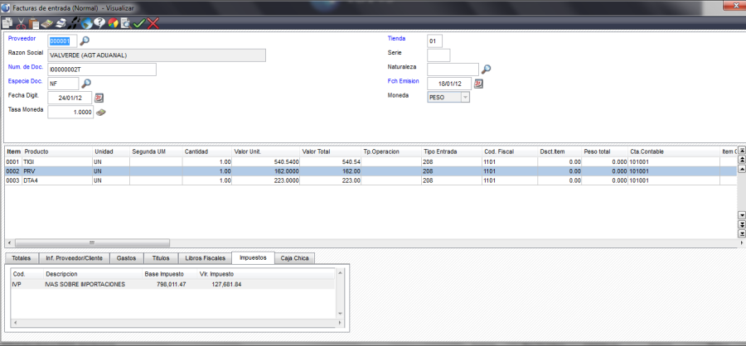Click the 223.00 total value cell
The width and height of the screenshot is (746, 346).
[x=331, y=180]
